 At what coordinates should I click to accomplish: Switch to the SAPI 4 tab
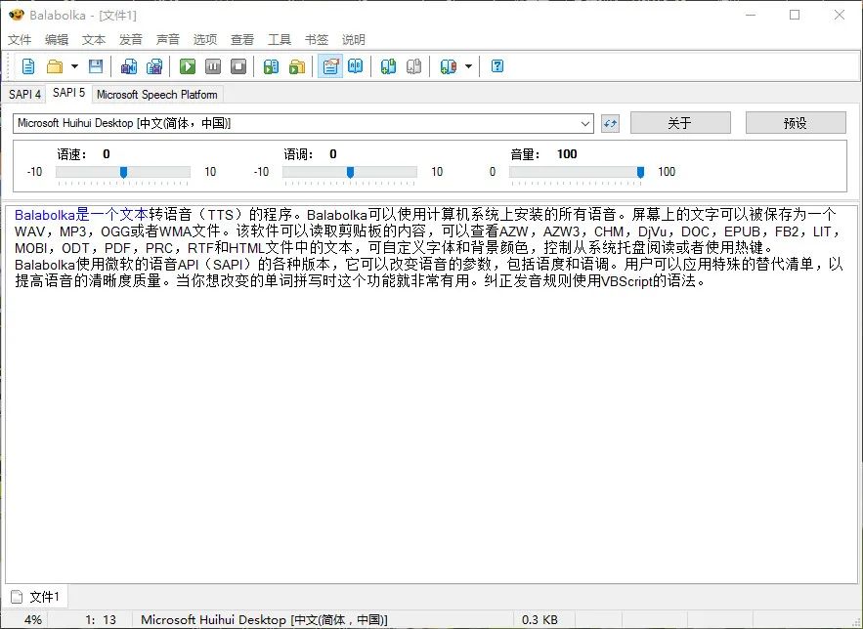pos(23,94)
